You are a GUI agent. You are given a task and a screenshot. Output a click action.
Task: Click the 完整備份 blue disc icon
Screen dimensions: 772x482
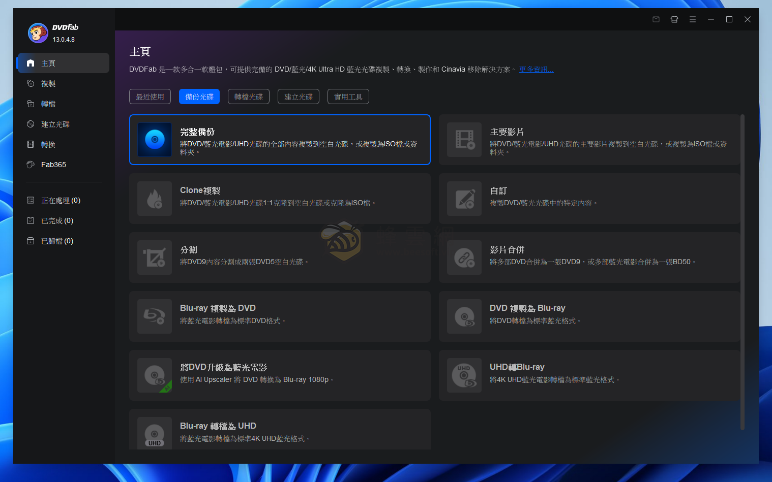tap(155, 140)
